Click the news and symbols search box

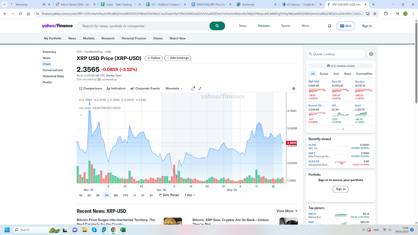pyautogui.click(x=143, y=26)
